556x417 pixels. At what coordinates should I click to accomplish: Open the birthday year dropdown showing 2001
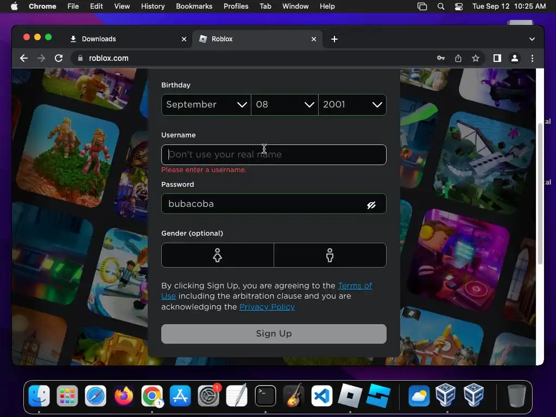coord(352,105)
